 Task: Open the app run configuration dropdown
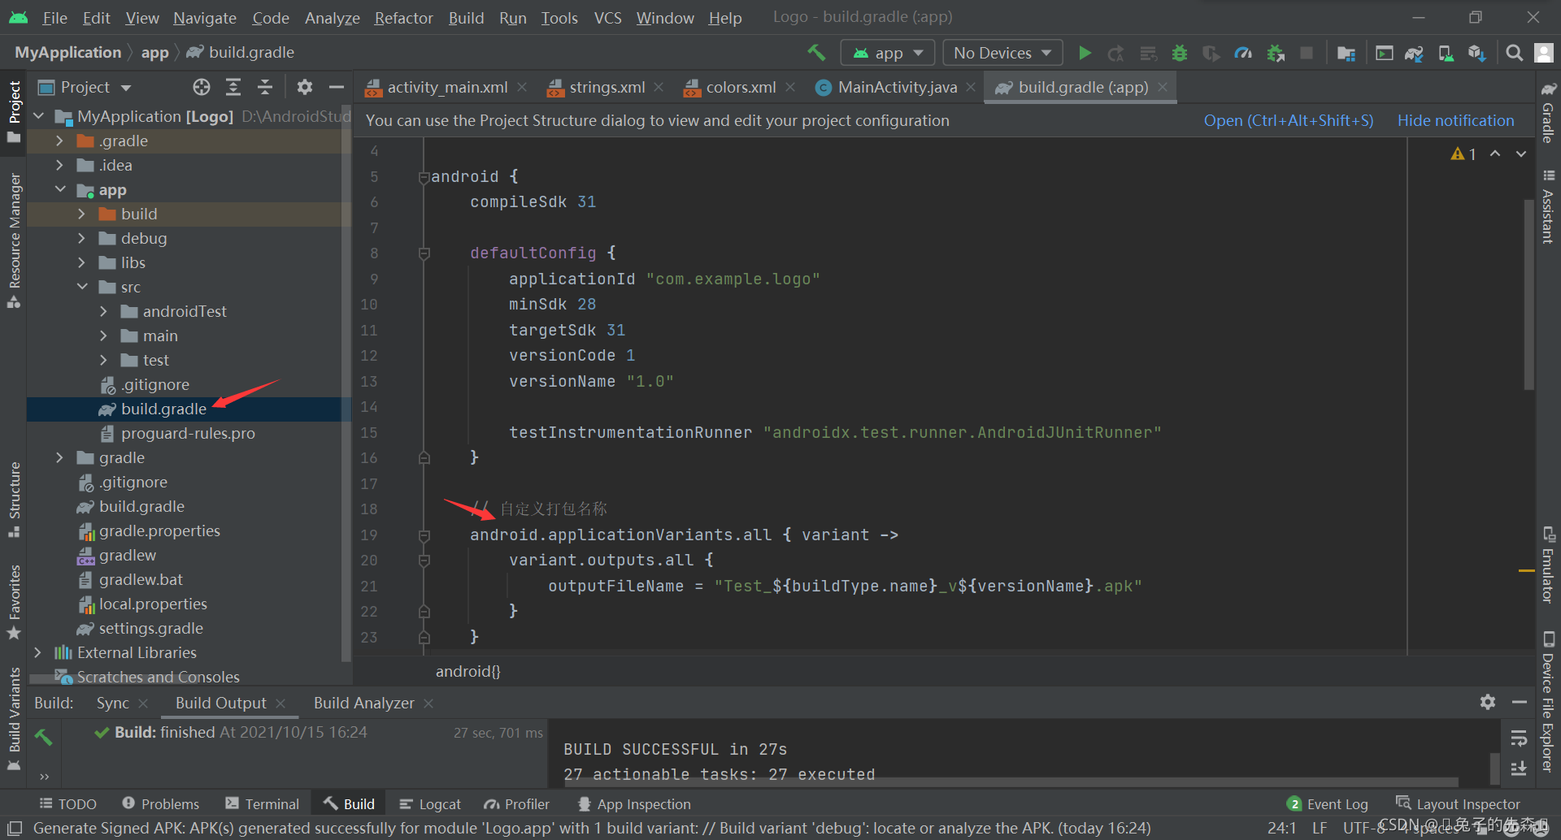click(887, 53)
